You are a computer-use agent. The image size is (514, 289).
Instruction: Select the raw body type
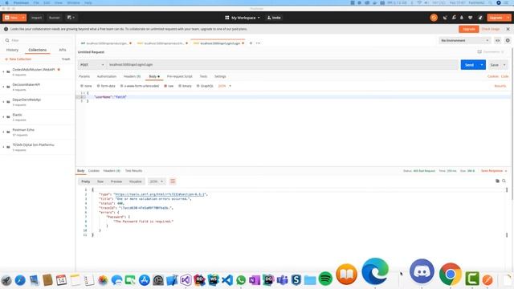pos(169,86)
